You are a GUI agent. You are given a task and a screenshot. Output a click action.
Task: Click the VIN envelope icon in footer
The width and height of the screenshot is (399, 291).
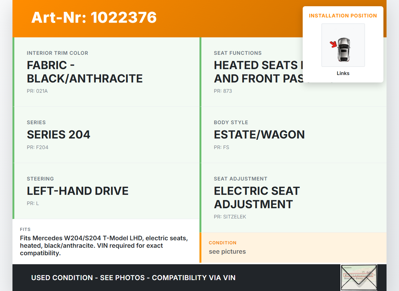coord(358,277)
